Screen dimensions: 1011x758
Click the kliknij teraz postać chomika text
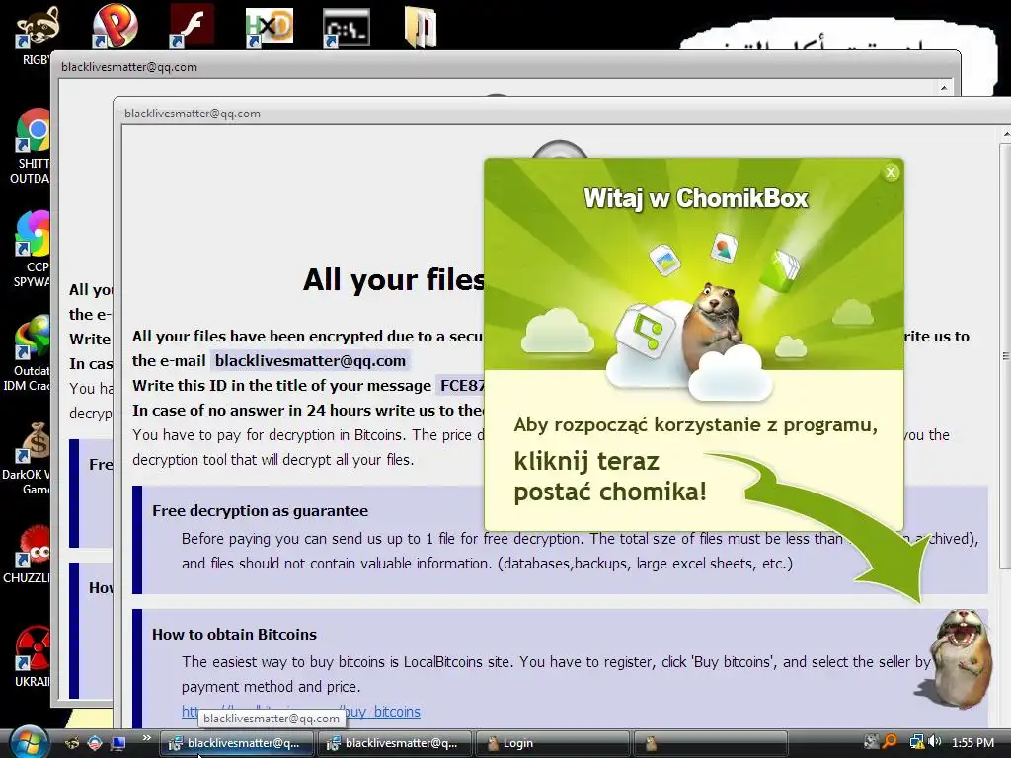[610, 477]
